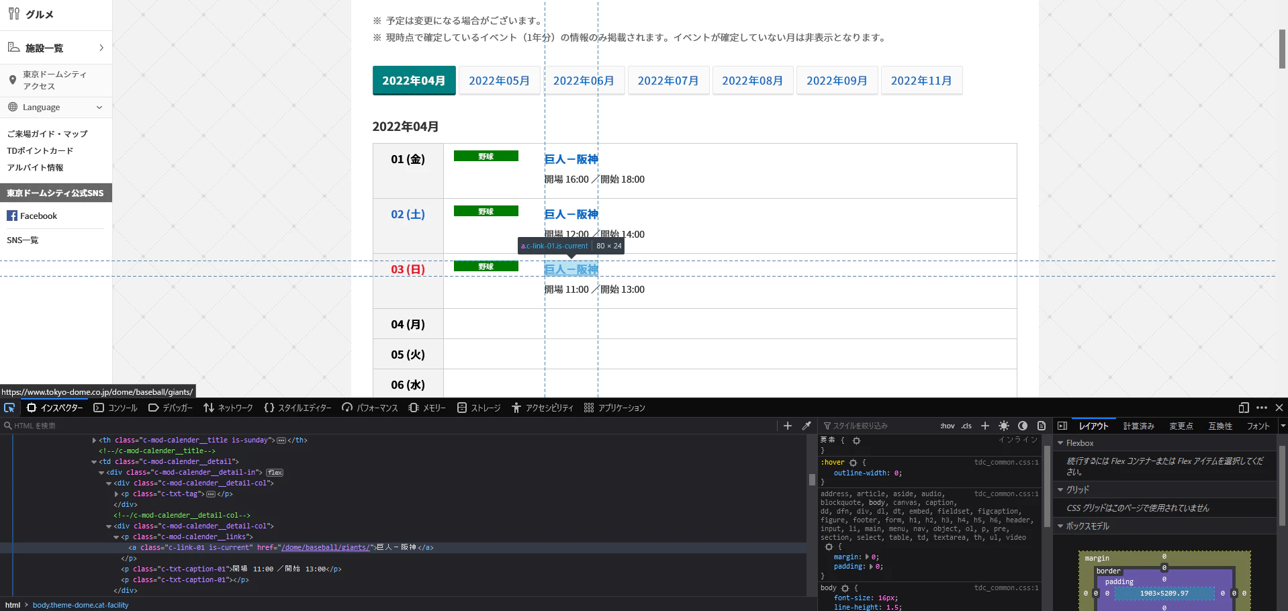Image resolution: width=1288 pixels, height=611 pixels.
Task: Open the SNS一覧 link
Action: click(23, 240)
